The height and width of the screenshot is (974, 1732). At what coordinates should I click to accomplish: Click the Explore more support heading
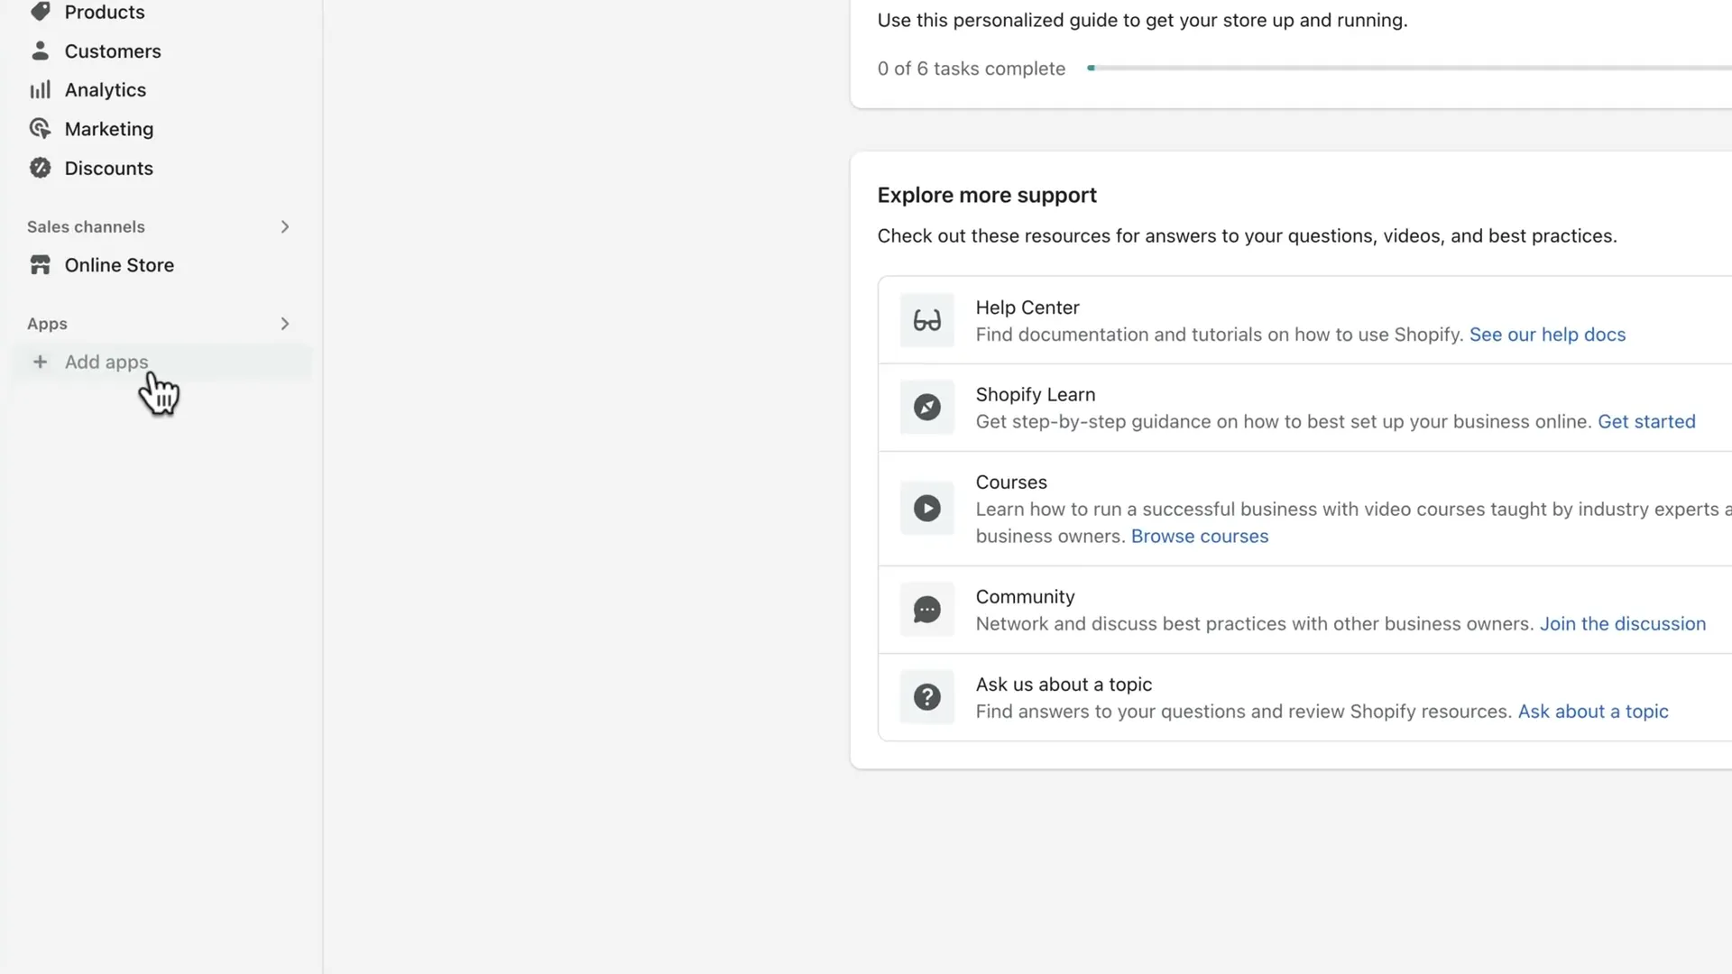(x=987, y=196)
